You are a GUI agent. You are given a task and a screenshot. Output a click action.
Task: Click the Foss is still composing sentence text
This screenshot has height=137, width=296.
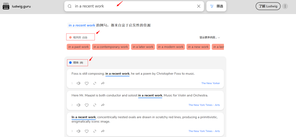[133, 74]
